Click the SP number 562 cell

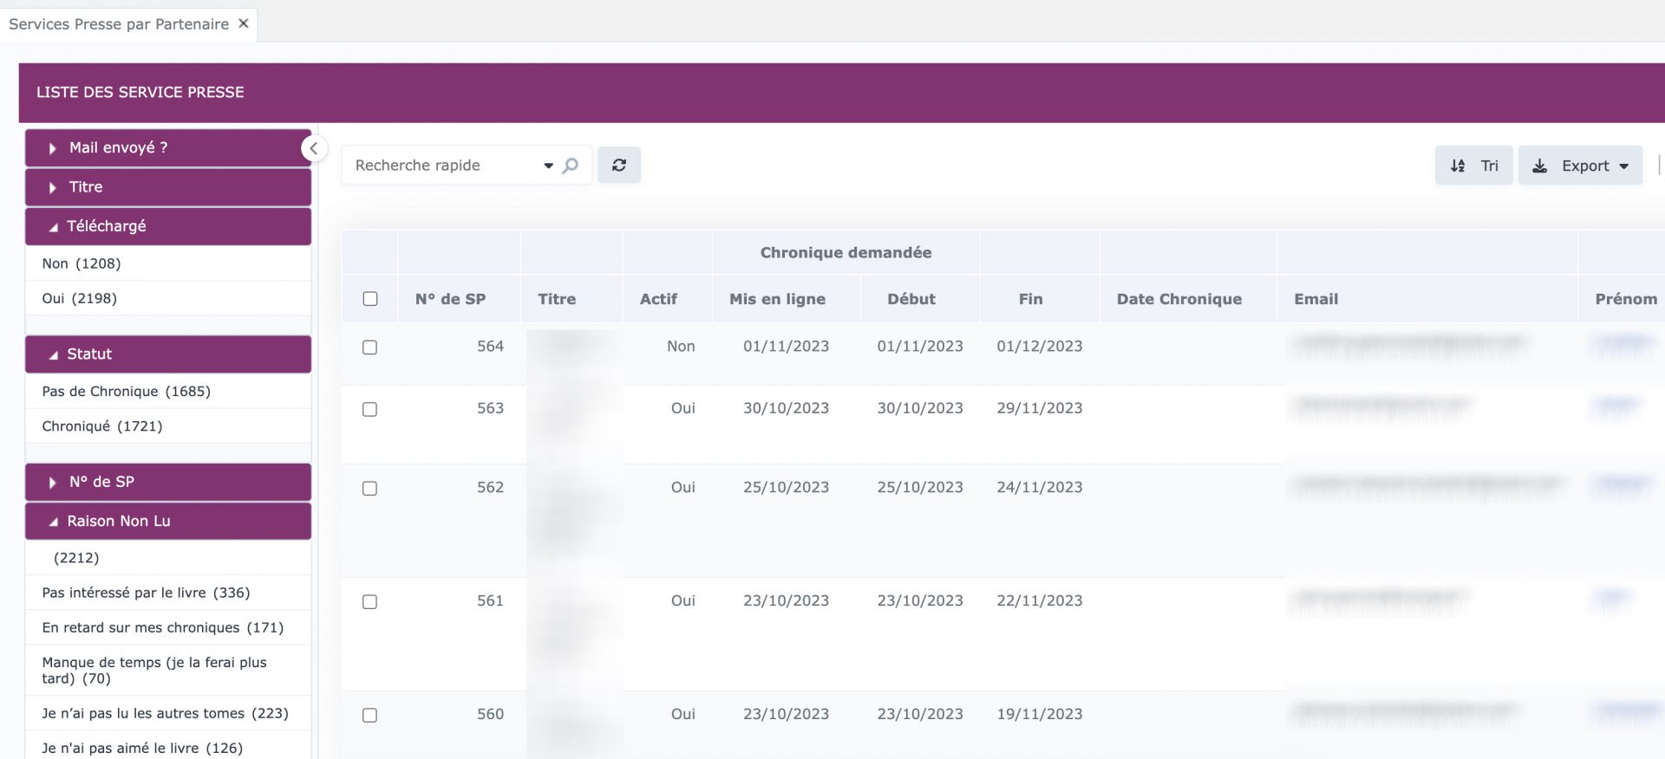point(490,488)
